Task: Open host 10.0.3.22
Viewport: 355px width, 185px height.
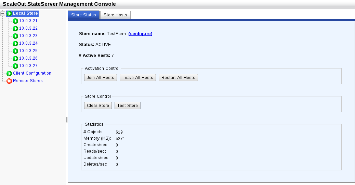Action: coord(28,28)
